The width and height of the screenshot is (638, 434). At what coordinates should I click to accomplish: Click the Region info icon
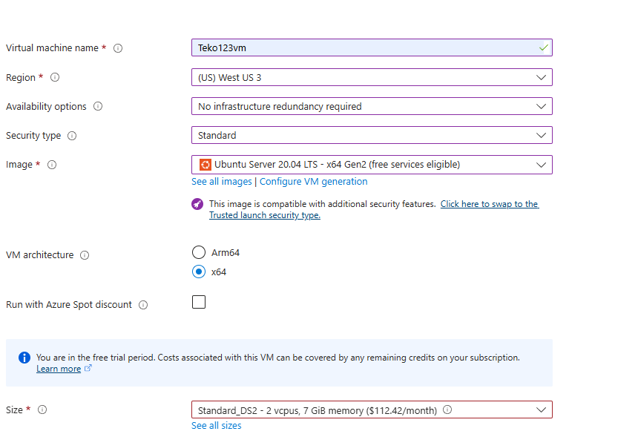coord(55,77)
